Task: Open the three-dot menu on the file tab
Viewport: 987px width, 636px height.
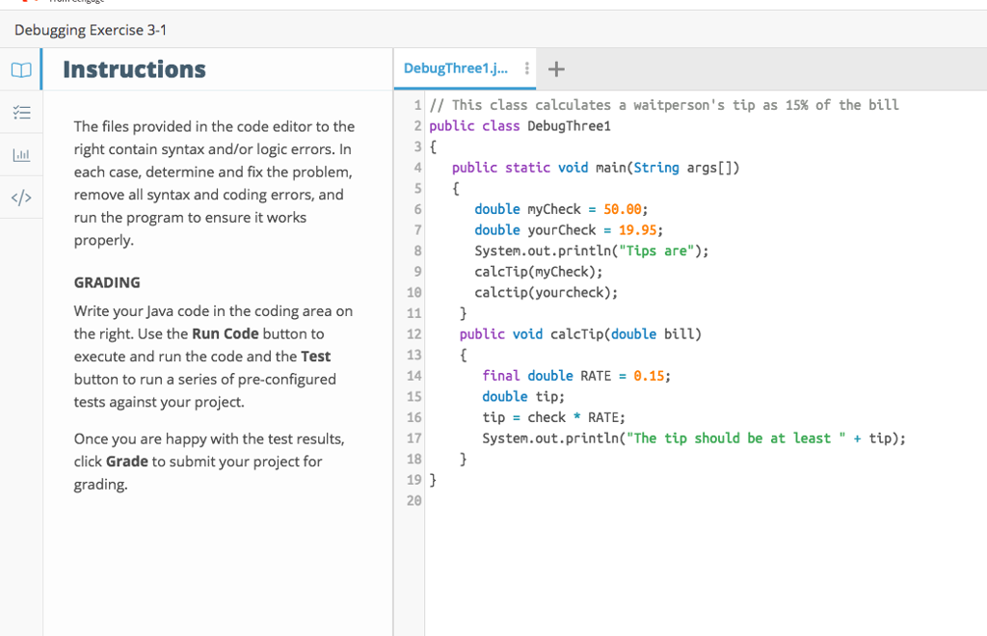Action: point(525,68)
